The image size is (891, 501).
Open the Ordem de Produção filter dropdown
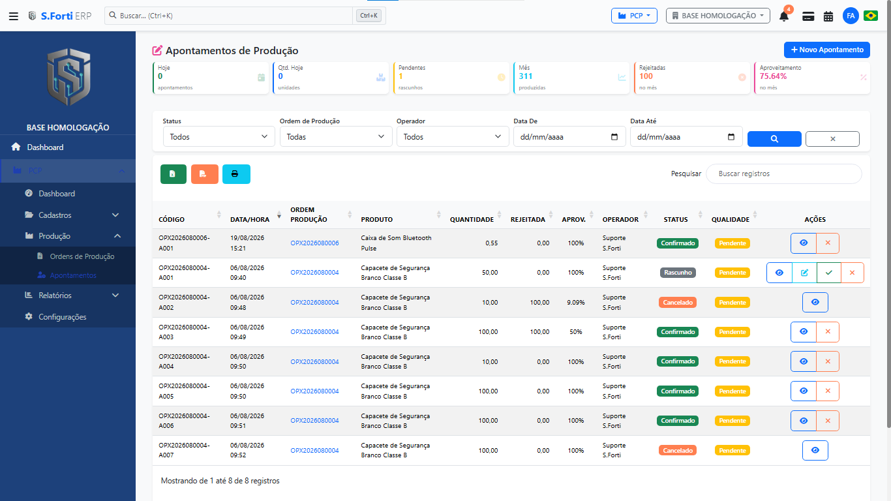[x=336, y=136]
